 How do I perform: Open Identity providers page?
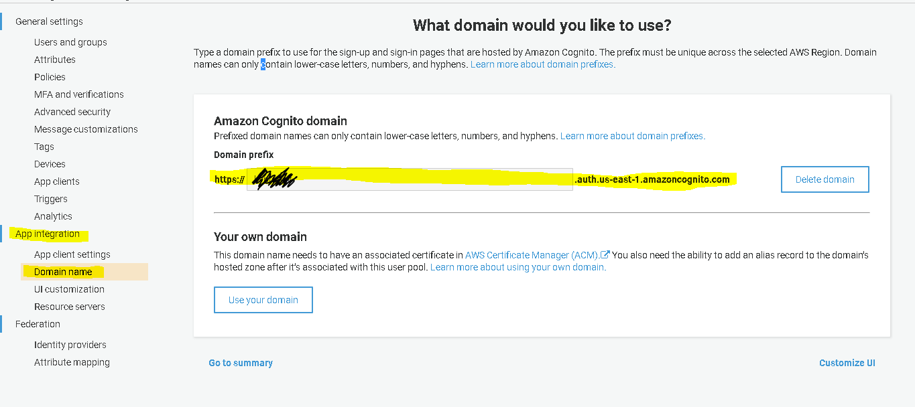click(70, 345)
